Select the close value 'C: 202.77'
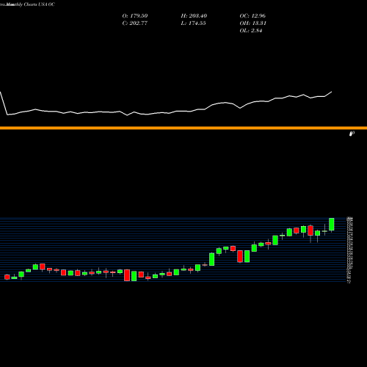This screenshot has height=367, width=367. click(x=135, y=23)
